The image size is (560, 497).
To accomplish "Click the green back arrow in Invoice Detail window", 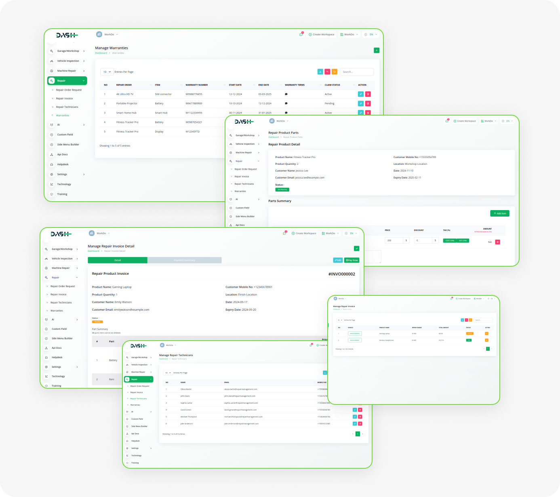I will pyautogui.click(x=356, y=248).
